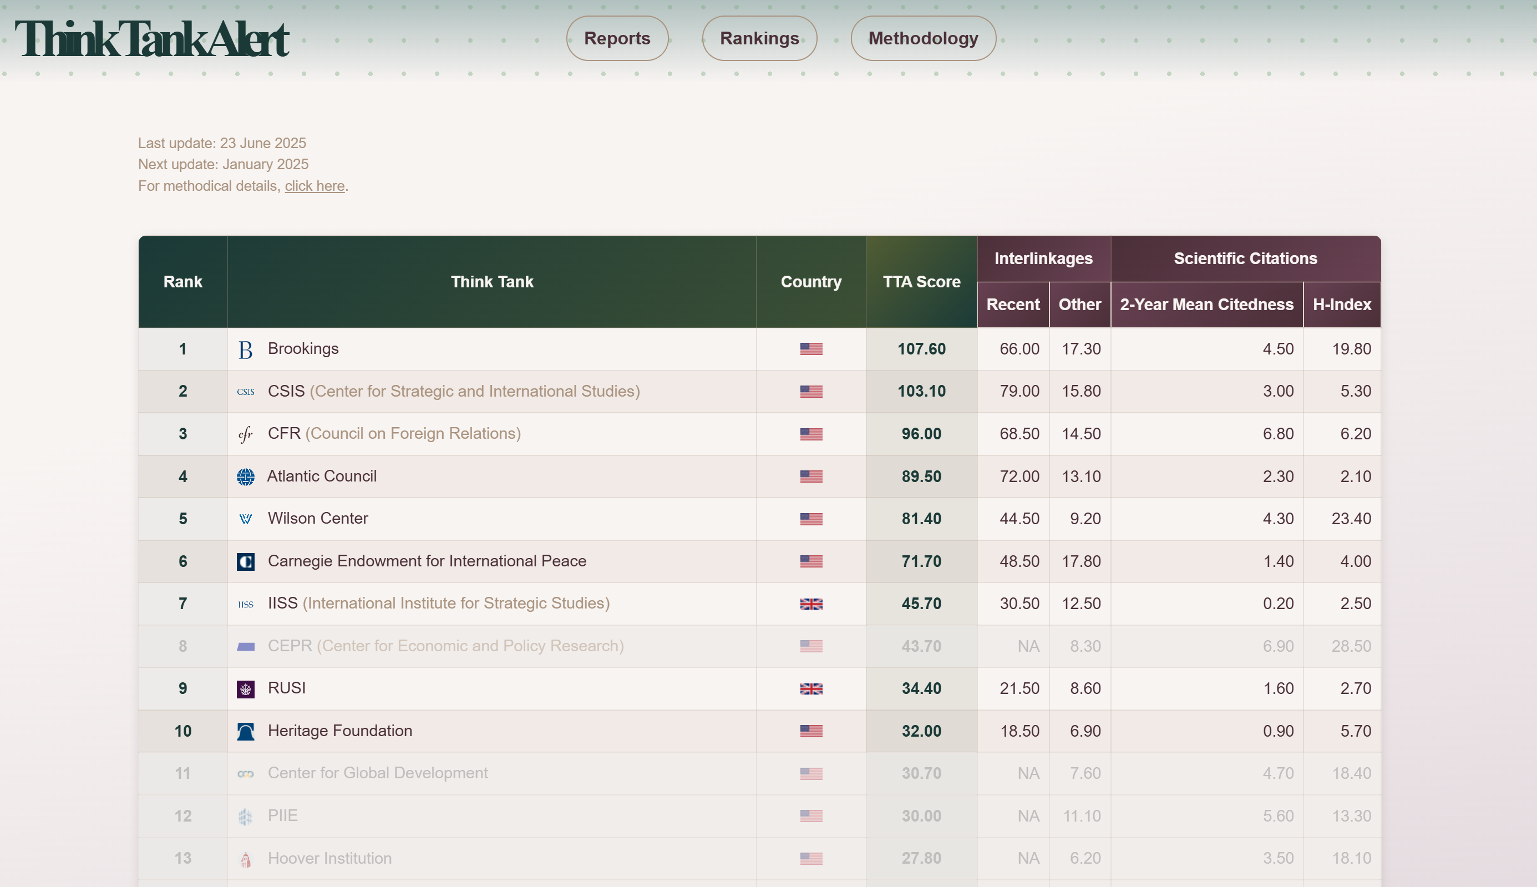Select the Hoover Institution name

pos(329,858)
